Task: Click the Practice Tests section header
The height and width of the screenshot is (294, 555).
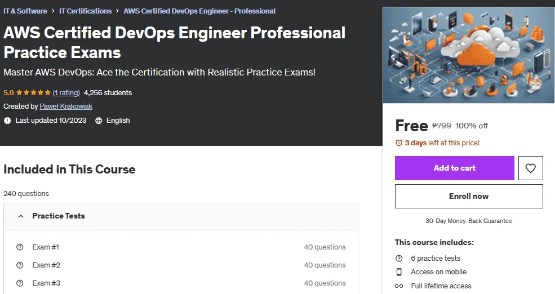Action: 181,216
